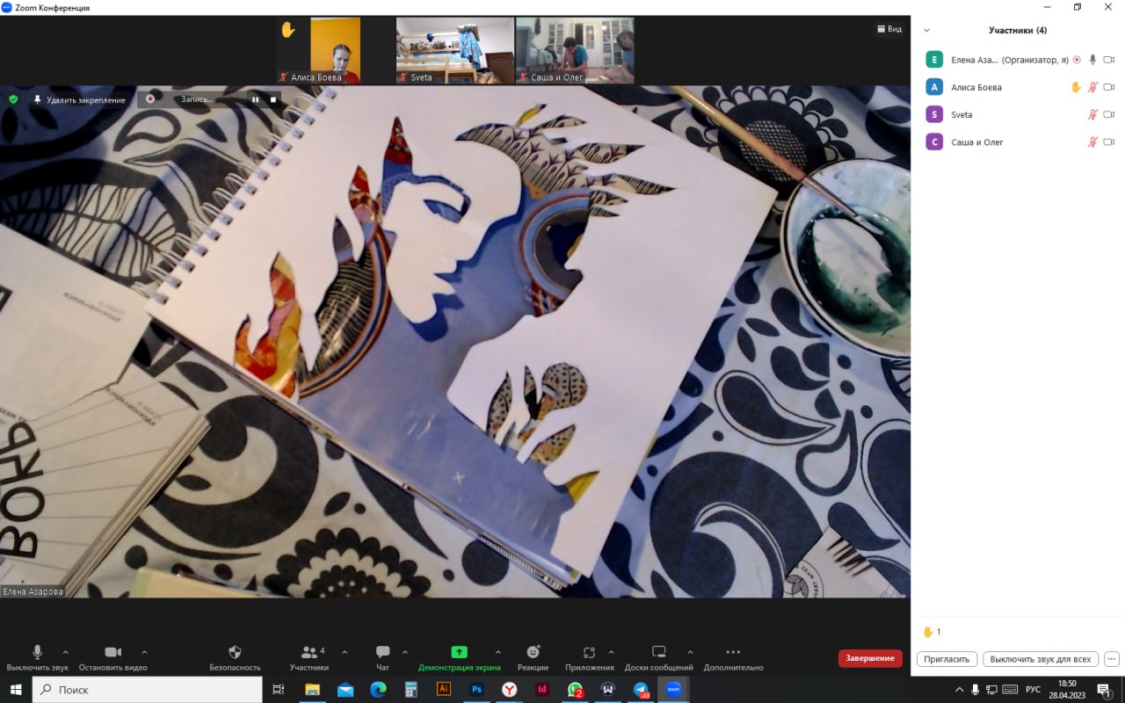The width and height of the screenshot is (1125, 703).
Task: Open Adobe Photoshop from the taskbar
Action: tap(476, 690)
